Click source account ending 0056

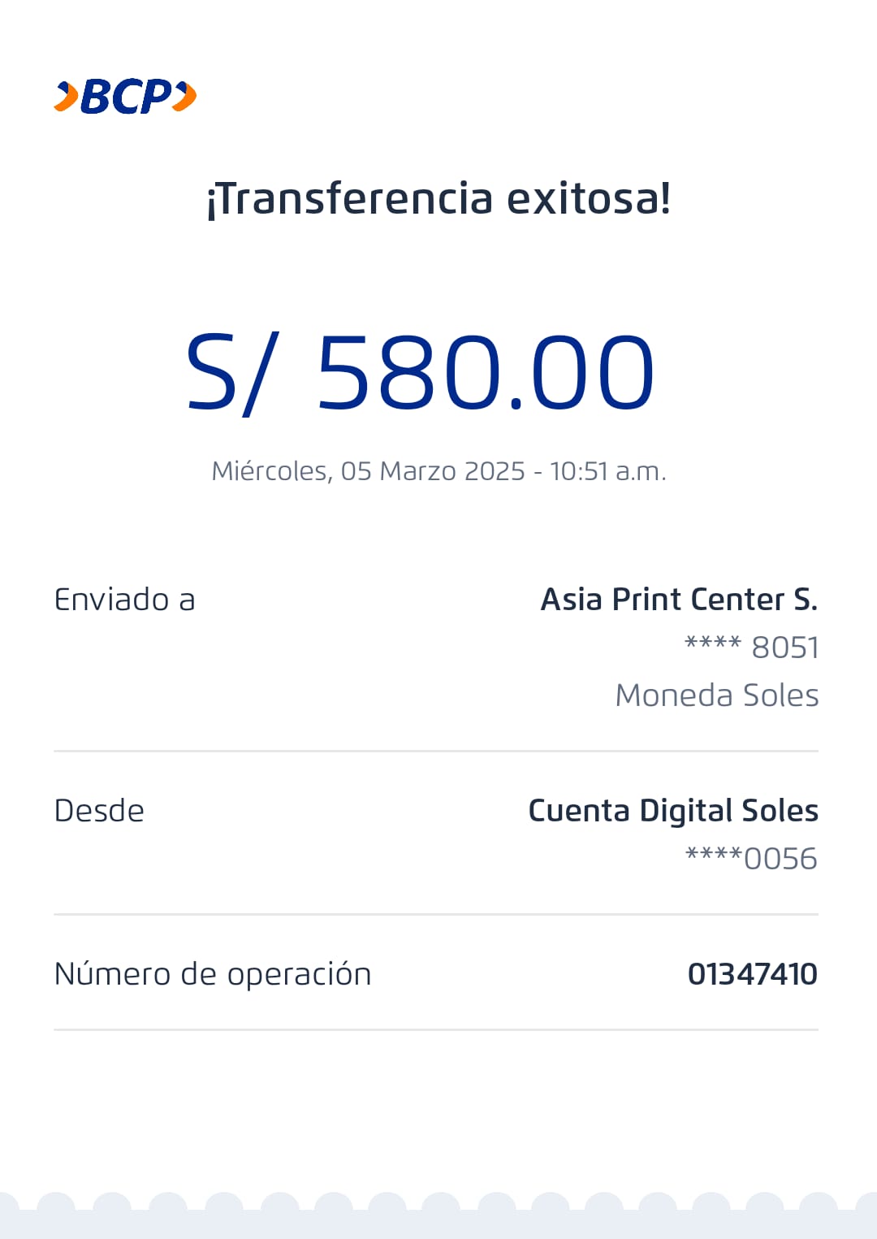pos(751,859)
